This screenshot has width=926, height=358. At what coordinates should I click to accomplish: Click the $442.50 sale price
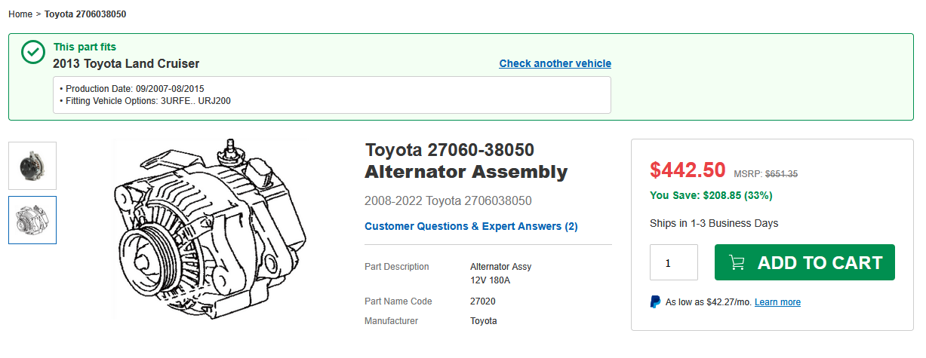(688, 170)
